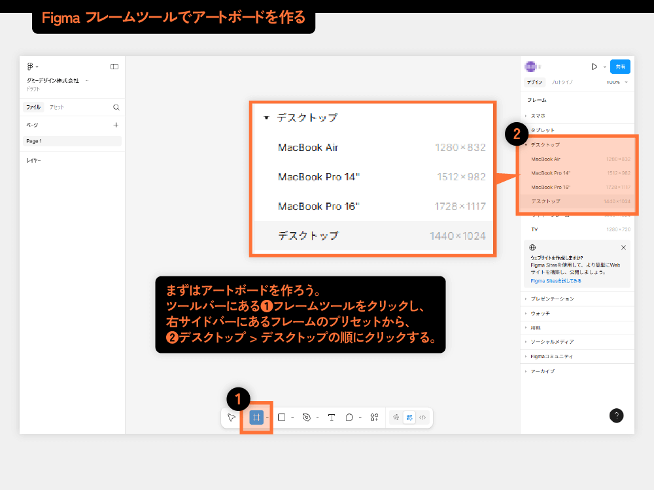Switch to Design mode toggle
This screenshot has width=654, height=490.
coord(409,417)
